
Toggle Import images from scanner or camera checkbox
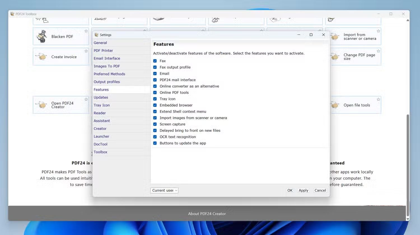tap(155, 118)
